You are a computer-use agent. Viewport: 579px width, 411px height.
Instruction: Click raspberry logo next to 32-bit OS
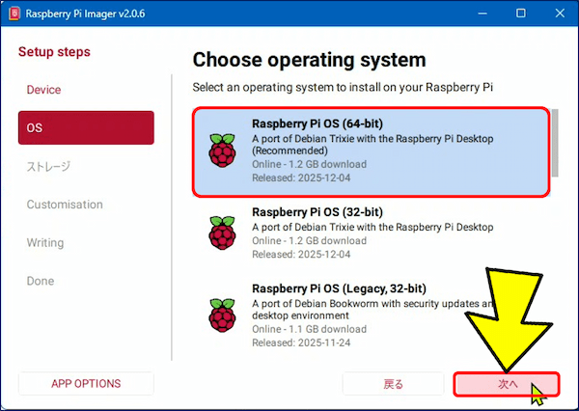[x=222, y=233]
